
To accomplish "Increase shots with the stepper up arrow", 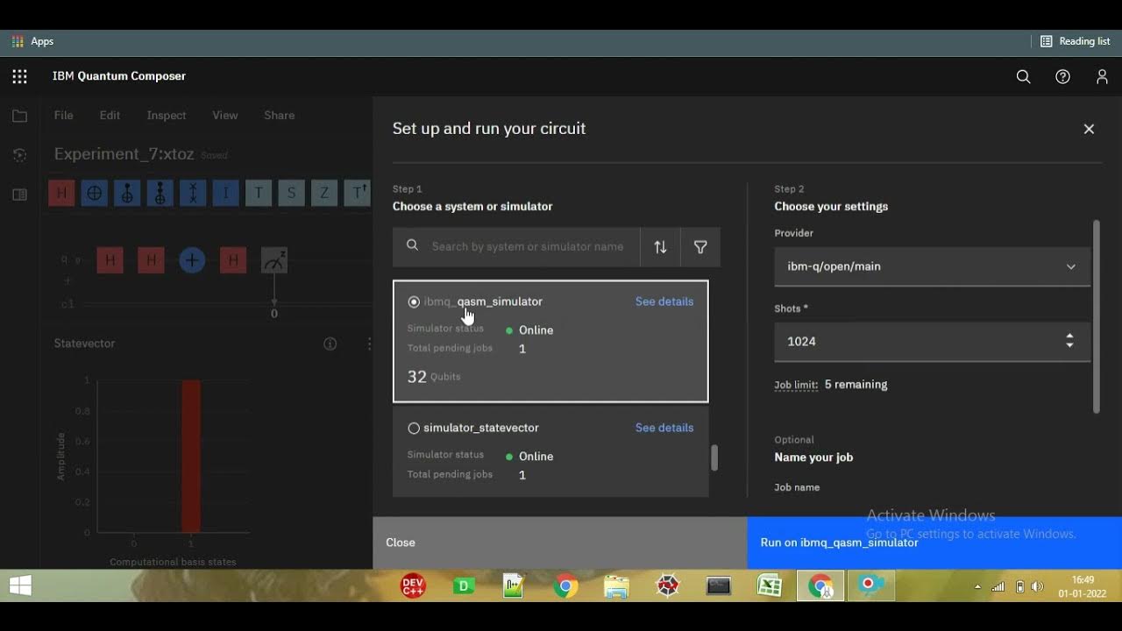I will pos(1069,337).
